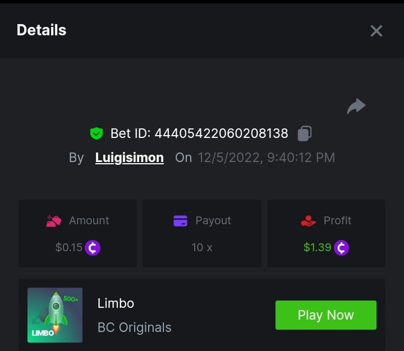Click the purple currency coin beside $1.39
Screen dimensions: 404x351
(341, 247)
